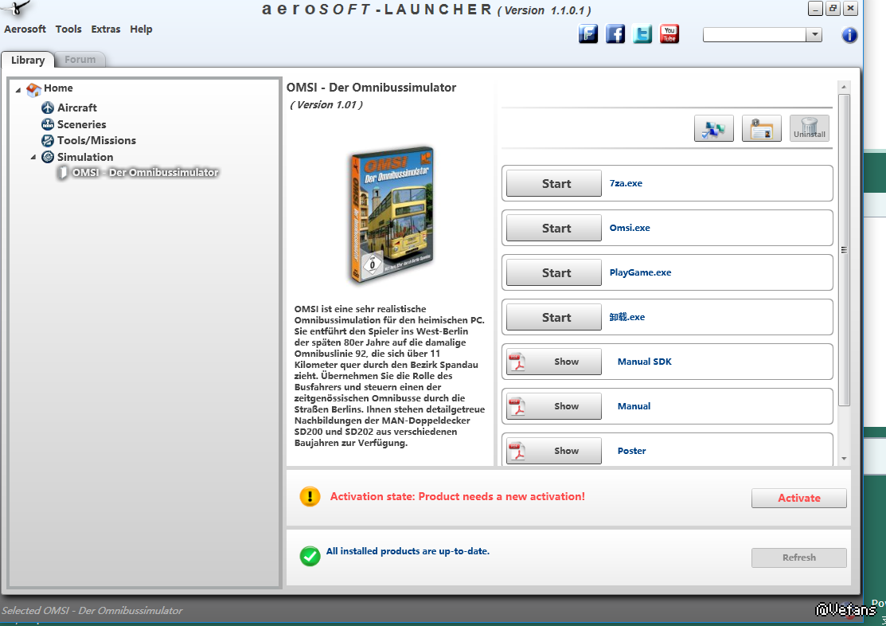Start PlayGame.exe
Viewport: 886px width, 626px height.
pyautogui.click(x=554, y=272)
